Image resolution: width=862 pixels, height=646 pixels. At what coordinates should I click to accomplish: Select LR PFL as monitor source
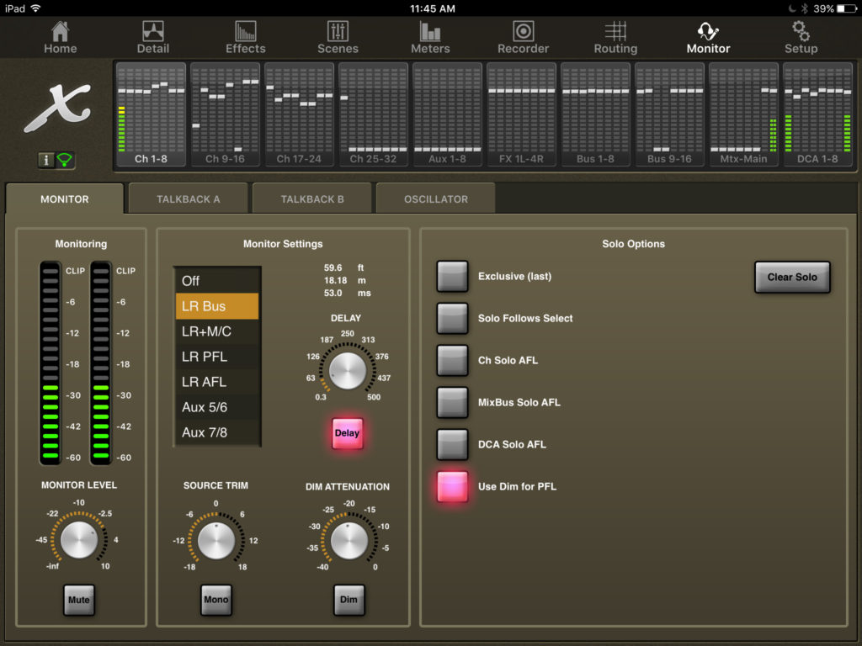pyautogui.click(x=216, y=356)
